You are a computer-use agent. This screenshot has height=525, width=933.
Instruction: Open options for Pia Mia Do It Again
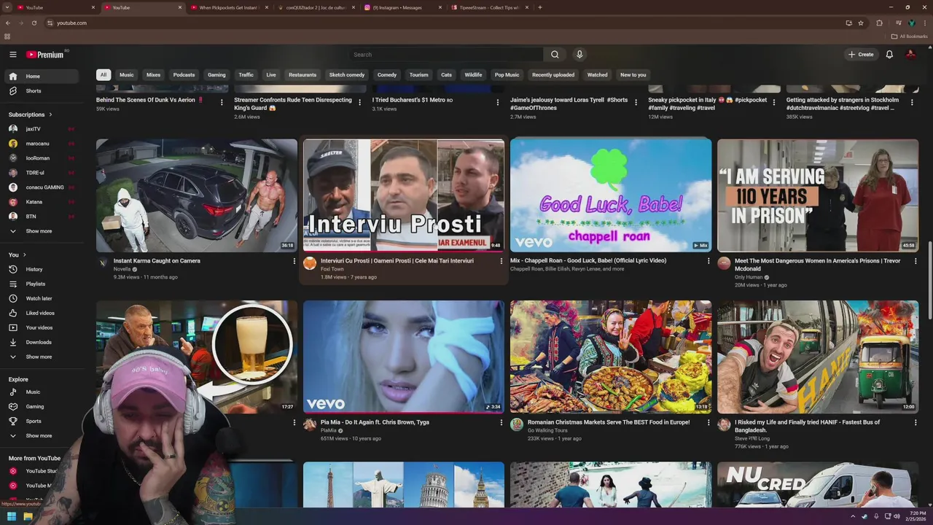[501, 422]
